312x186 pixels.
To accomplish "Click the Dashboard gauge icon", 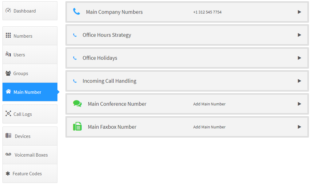I will (8, 10).
